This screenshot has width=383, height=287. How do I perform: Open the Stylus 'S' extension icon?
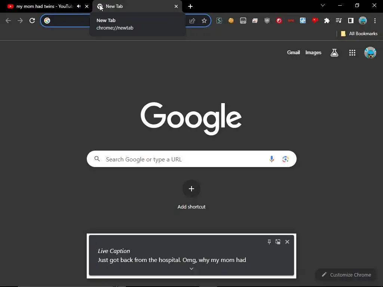pos(219,21)
